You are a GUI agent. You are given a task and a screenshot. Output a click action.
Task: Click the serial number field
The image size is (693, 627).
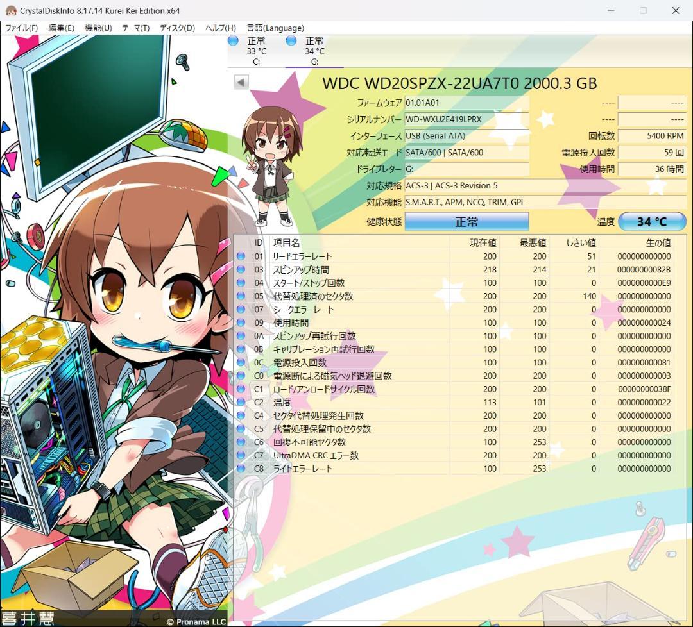466,119
